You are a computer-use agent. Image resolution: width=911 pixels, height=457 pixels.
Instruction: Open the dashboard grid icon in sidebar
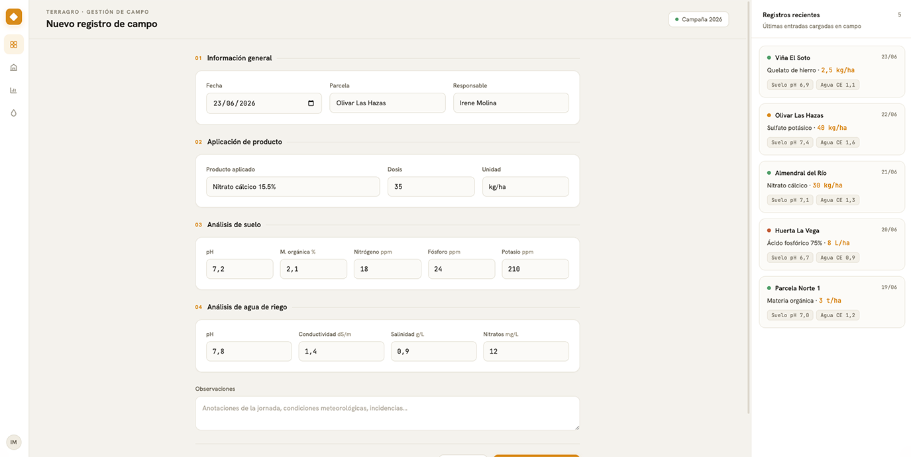14,44
